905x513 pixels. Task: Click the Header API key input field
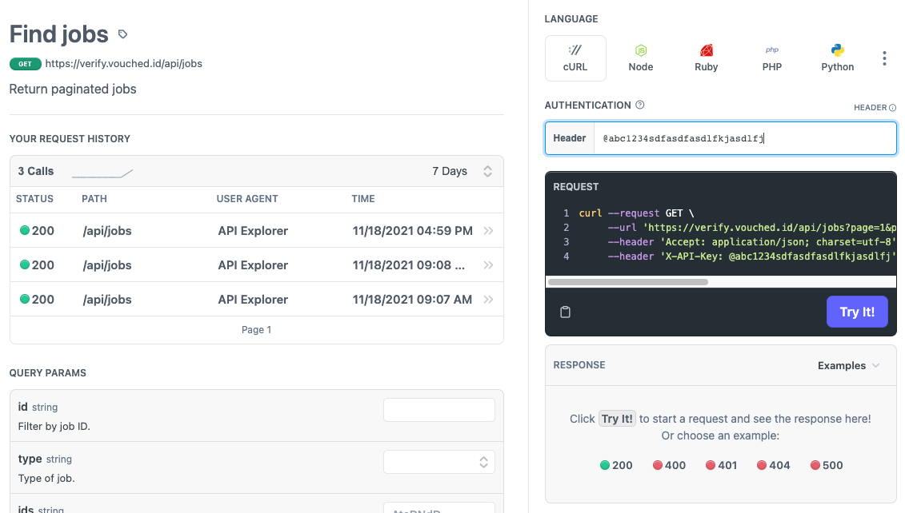(744, 138)
